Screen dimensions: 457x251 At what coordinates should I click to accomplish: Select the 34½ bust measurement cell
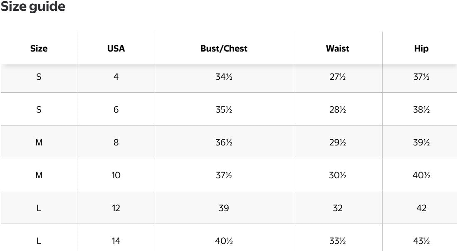[x=224, y=77]
